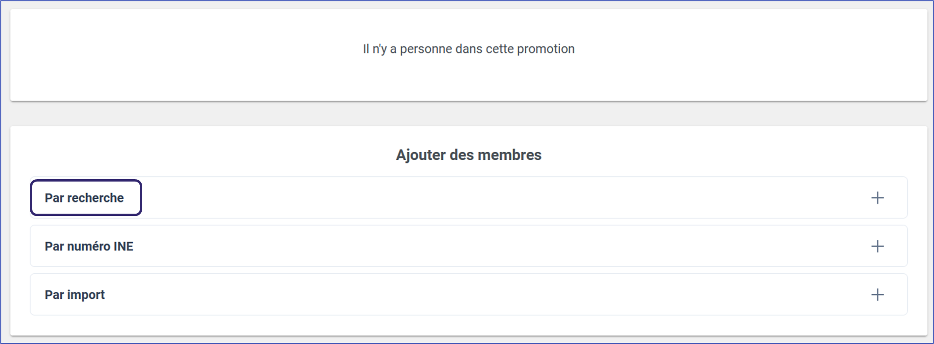Viewport: 934px width, 344px height.
Task: Click the "Par recherche" label text
Action: point(84,198)
